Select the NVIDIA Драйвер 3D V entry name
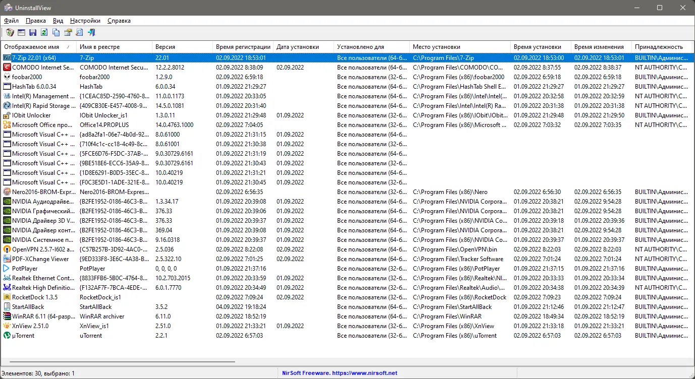The width and height of the screenshot is (695, 379). [x=43, y=221]
